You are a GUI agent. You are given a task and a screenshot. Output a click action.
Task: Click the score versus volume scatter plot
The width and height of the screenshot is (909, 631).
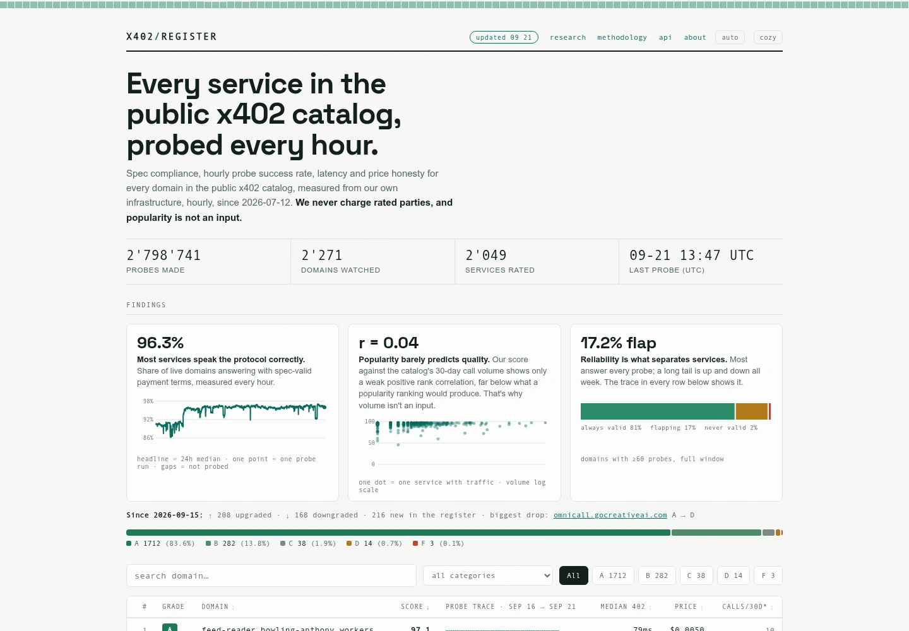[454, 443]
